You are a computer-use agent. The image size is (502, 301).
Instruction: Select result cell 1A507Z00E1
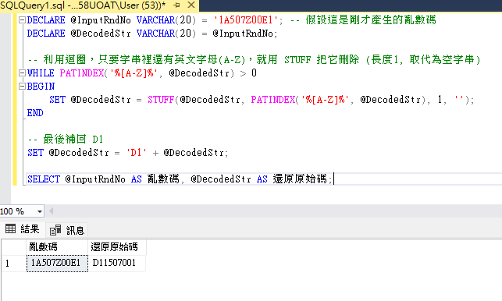57,263
